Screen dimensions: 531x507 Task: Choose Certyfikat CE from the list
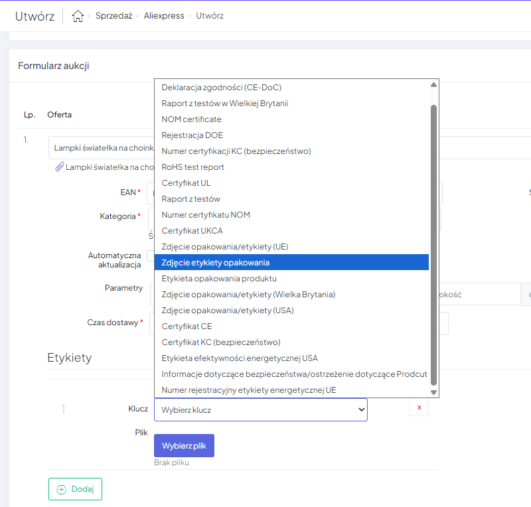pos(187,326)
